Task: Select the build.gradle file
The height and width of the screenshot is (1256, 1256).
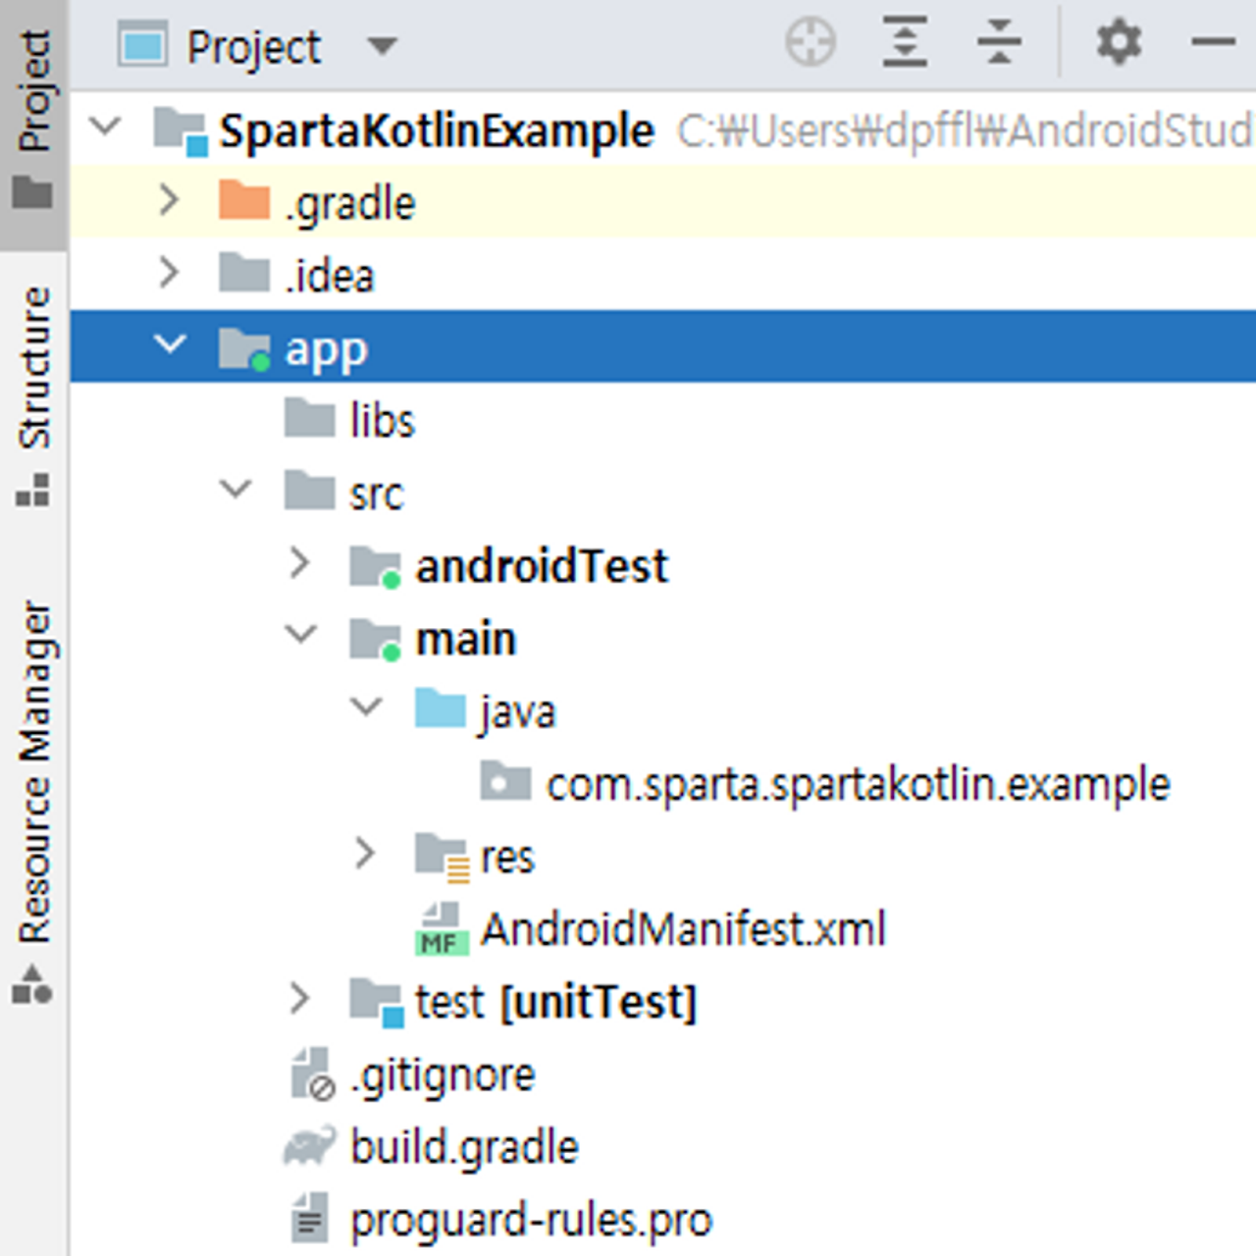Action: (x=465, y=1147)
